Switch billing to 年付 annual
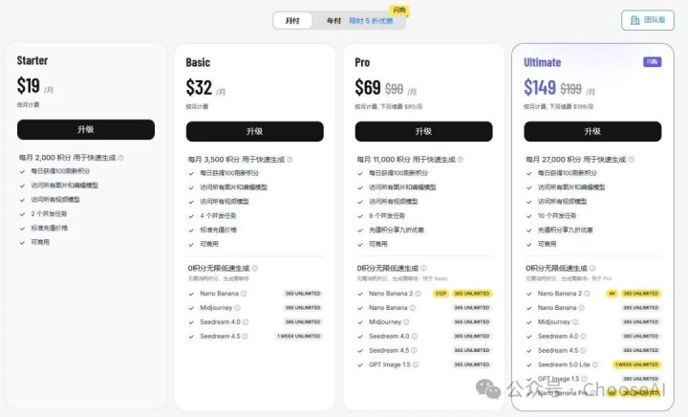 333,21
